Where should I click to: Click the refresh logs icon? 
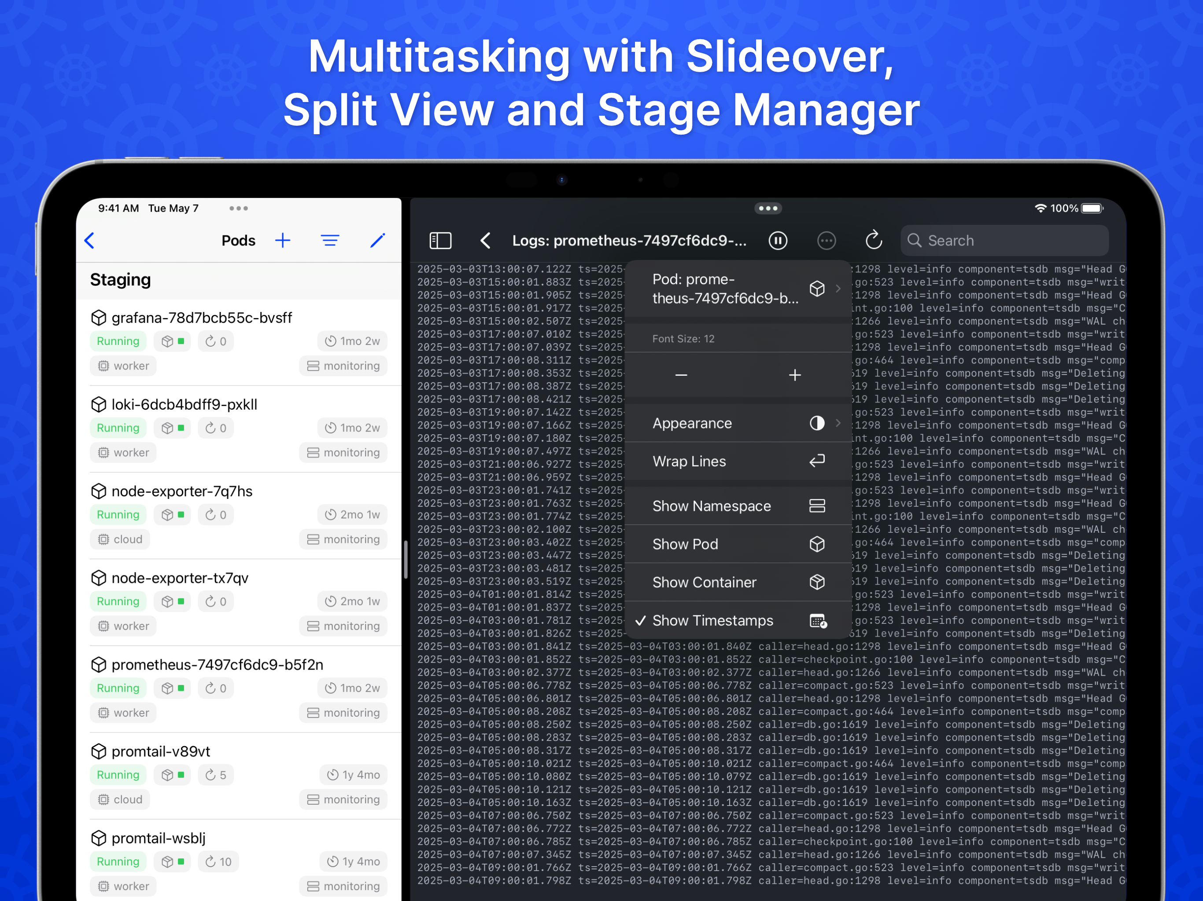pos(874,240)
